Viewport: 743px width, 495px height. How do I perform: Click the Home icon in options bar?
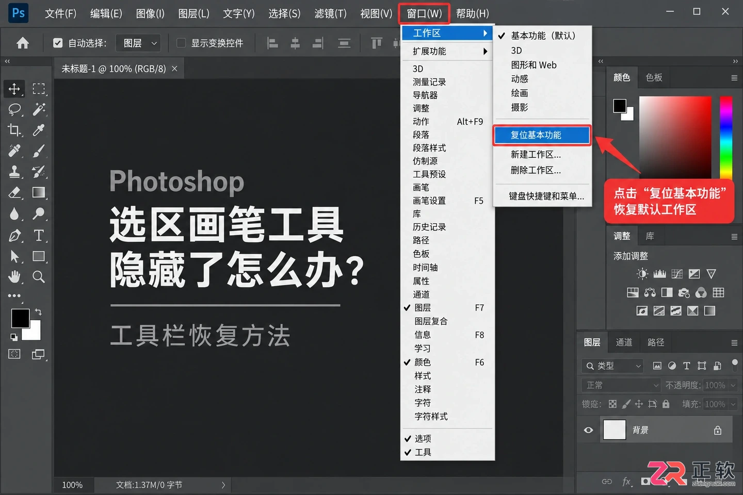pyautogui.click(x=23, y=43)
